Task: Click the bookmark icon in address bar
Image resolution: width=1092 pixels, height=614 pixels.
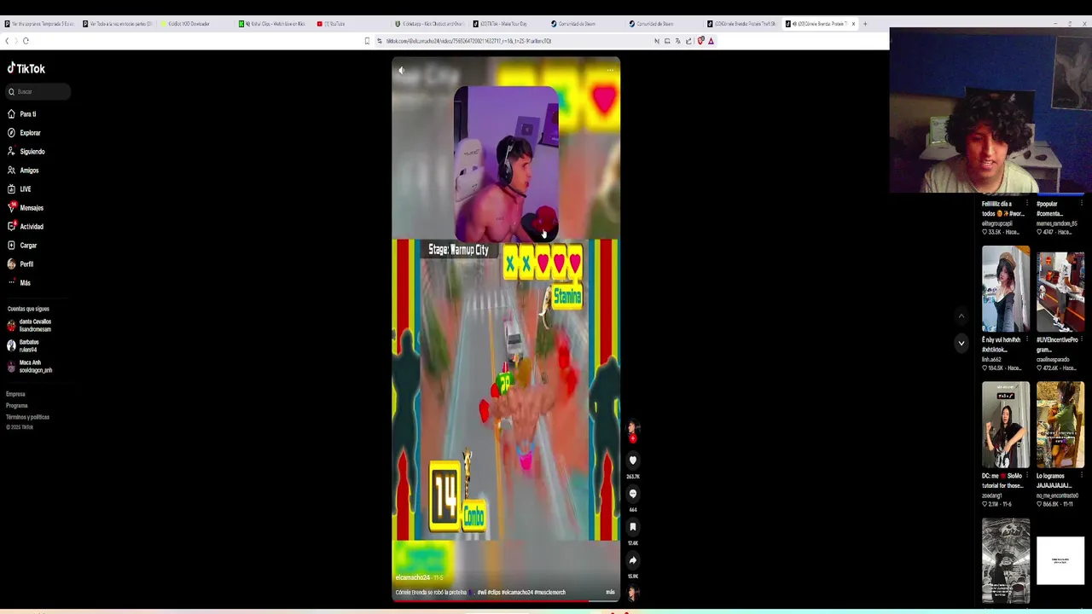Action: 367,41
